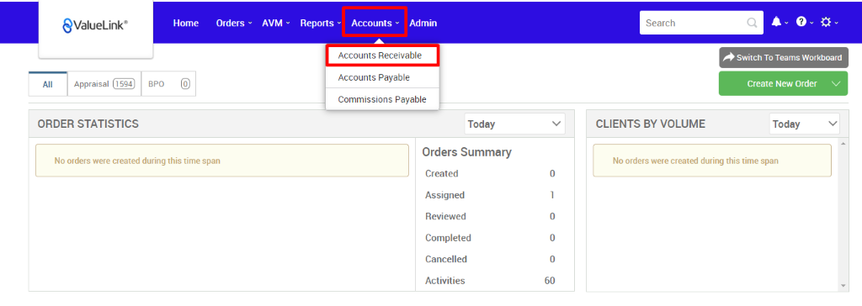Screen dimensions: 862x306
Task: Select Accounts Payable from dropdown
Action: (x=382, y=77)
